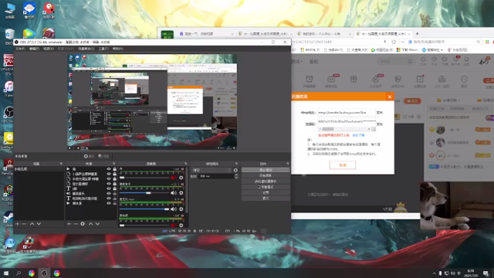
Task: Expand the group at the top of the sources list
Action: pyautogui.click(x=68, y=169)
